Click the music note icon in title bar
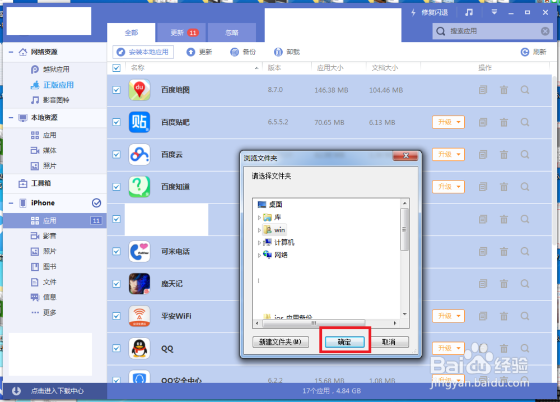The image size is (560, 402). click(x=469, y=12)
